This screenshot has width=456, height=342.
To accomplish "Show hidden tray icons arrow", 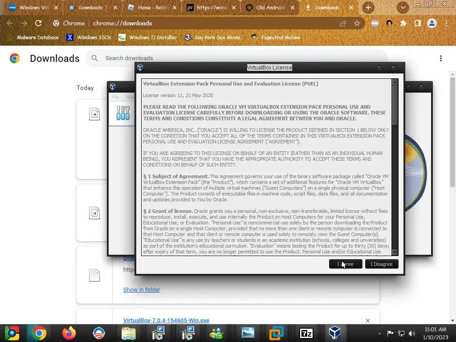I will (379, 333).
